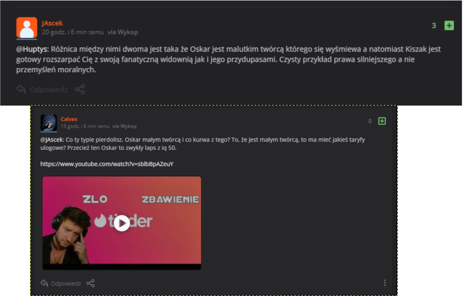Open Calvex username profile link

pyautogui.click(x=69, y=119)
